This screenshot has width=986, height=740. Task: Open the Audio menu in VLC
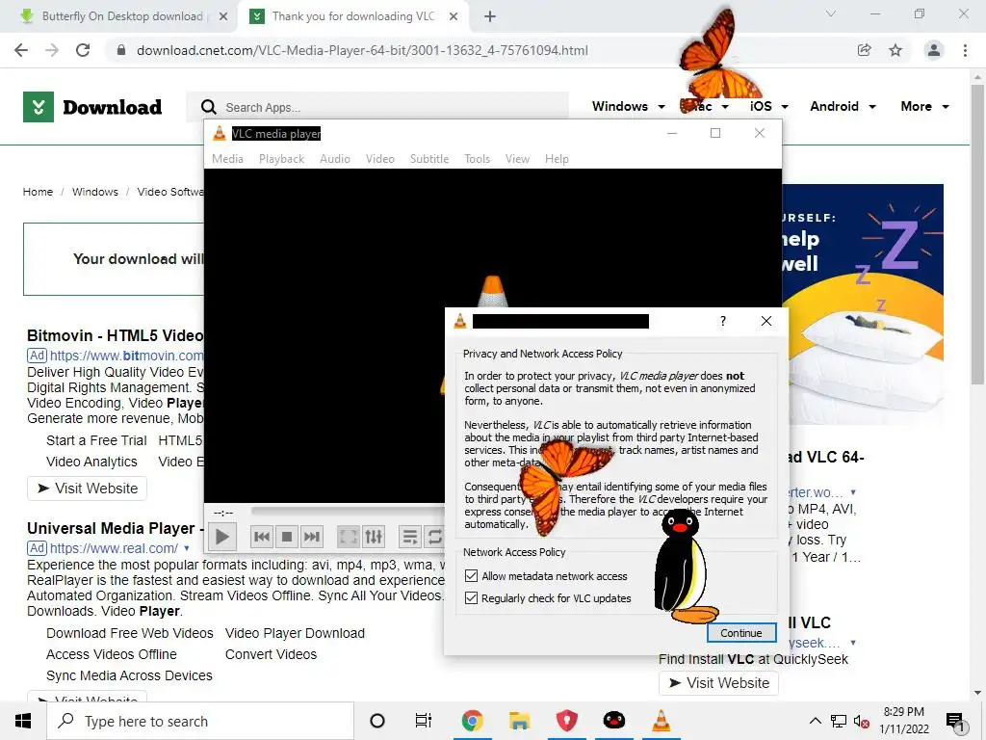coord(334,159)
